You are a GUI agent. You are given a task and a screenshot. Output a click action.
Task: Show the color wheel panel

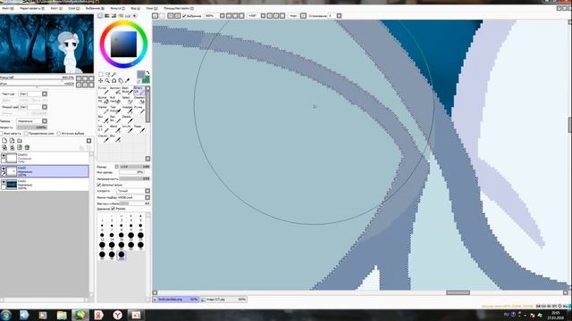pos(100,16)
